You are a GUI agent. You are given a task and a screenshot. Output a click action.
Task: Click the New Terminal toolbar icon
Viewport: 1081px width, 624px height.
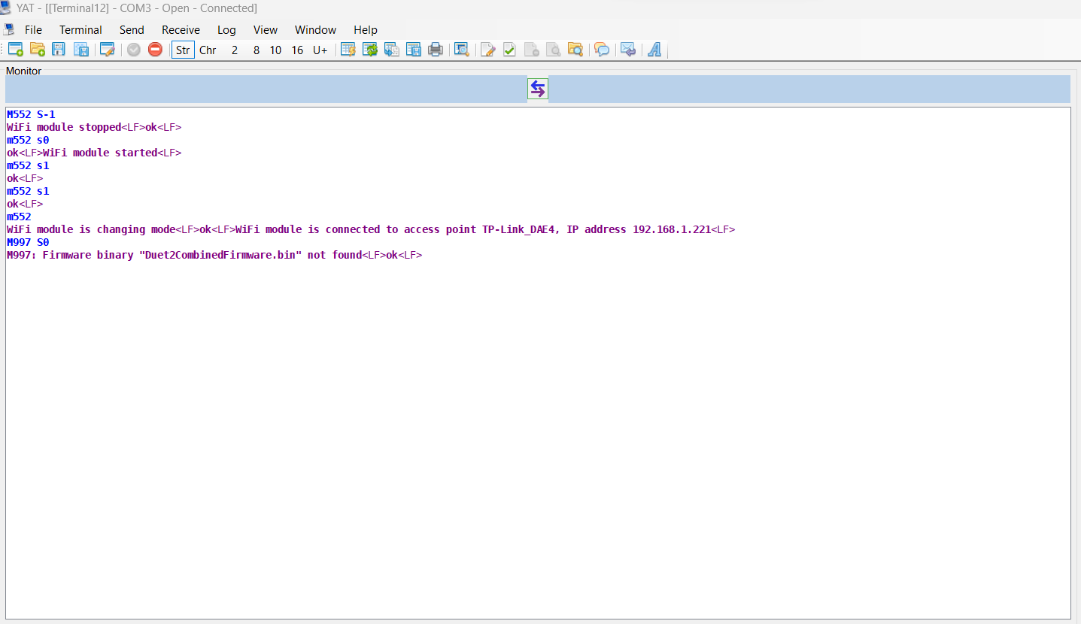[16, 50]
